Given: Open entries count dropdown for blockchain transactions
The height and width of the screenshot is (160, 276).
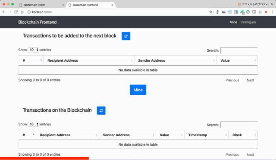Looking at the screenshot, I should tap(34, 124).
